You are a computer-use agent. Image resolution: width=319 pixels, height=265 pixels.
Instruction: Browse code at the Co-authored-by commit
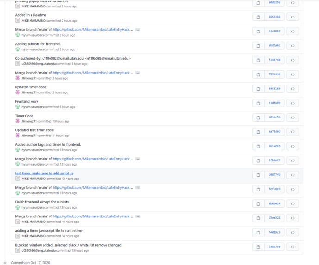(293, 60)
